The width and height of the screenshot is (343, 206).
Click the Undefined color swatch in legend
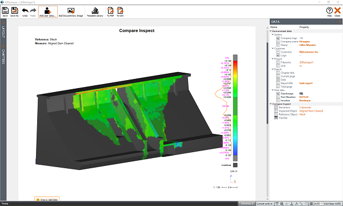(235, 165)
